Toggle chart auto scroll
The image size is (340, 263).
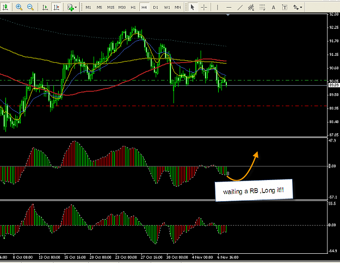click(45, 8)
